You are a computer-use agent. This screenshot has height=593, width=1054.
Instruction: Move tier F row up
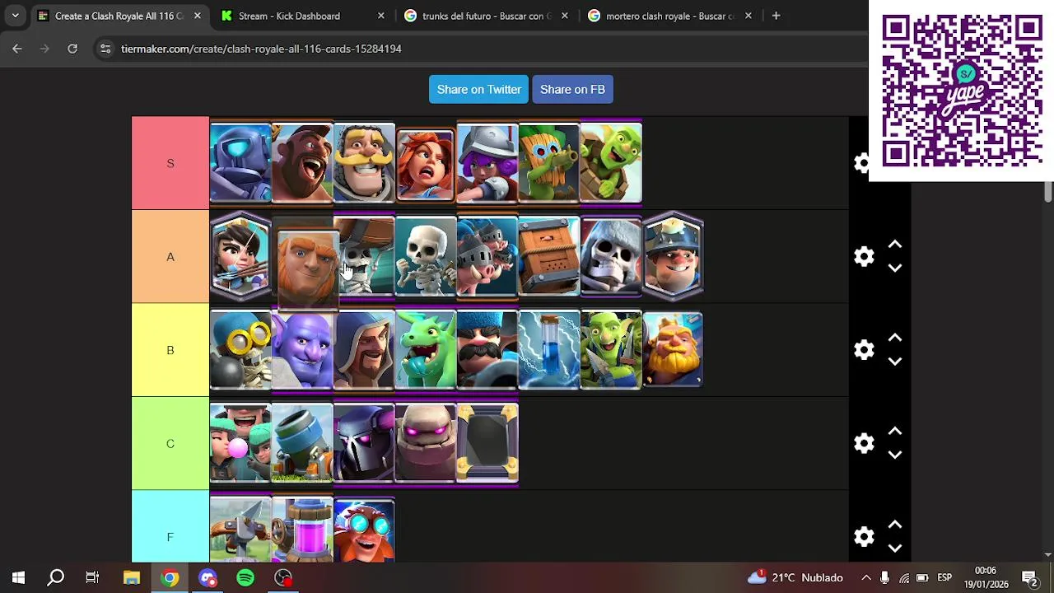[x=895, y=525]
